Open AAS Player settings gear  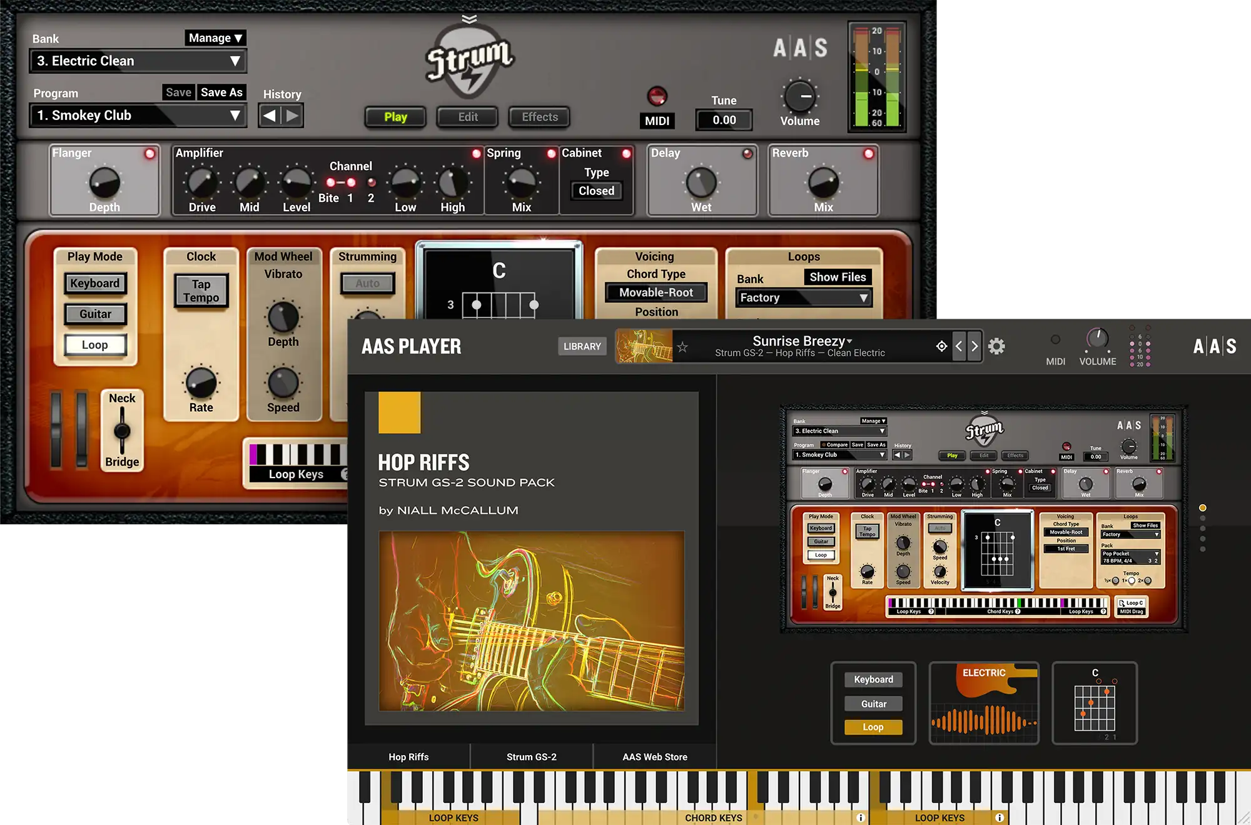[996, 346]
